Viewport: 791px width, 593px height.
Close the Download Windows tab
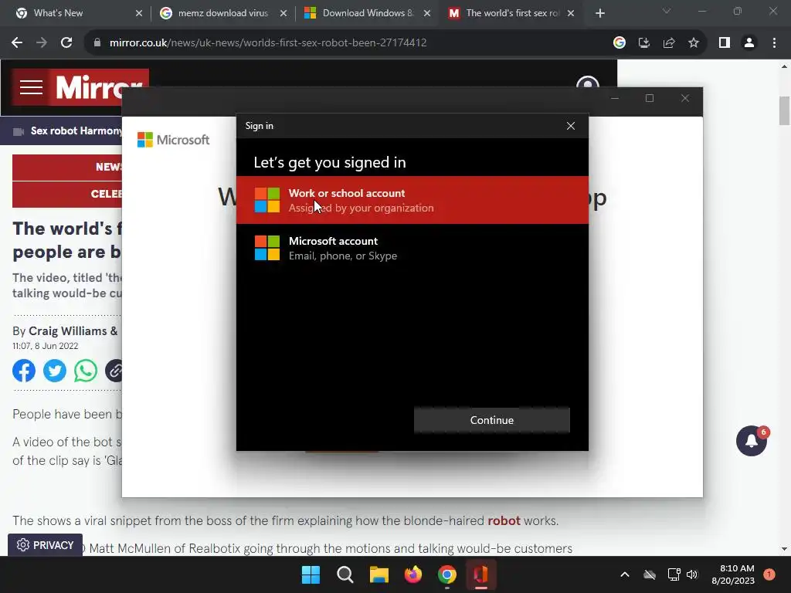pos(427,14)
